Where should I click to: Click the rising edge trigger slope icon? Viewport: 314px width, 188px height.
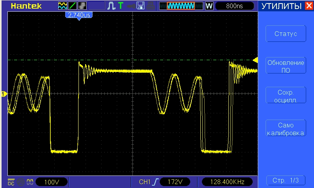tap(155, 182)
